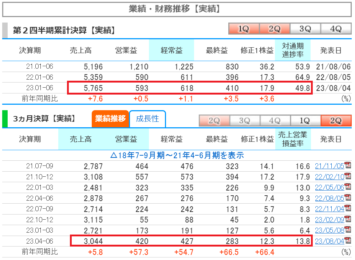Click year-over-year value +7.6

click(x=95, y=99)
